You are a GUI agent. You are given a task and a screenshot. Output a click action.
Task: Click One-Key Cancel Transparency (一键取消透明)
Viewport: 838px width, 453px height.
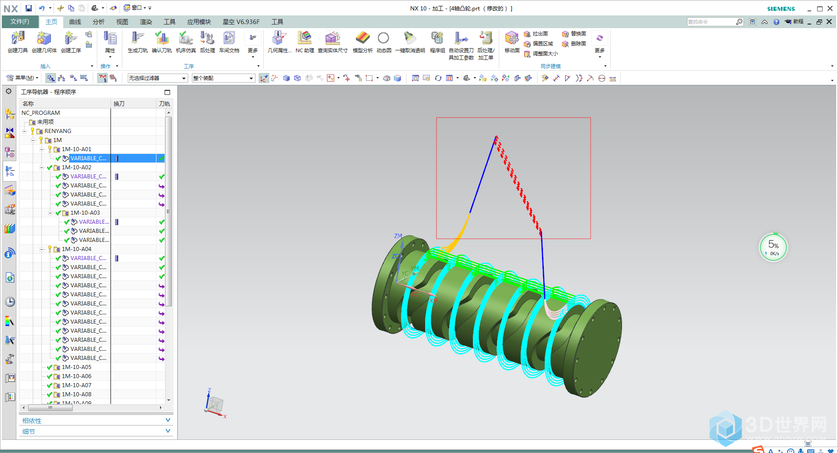(x=410, y=42)
